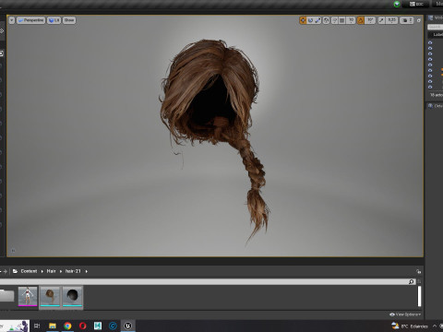Maximize or restore the viewport
The width and height of the screenshot is (443, 332).
pyautogui.click(x=419, y=20)
